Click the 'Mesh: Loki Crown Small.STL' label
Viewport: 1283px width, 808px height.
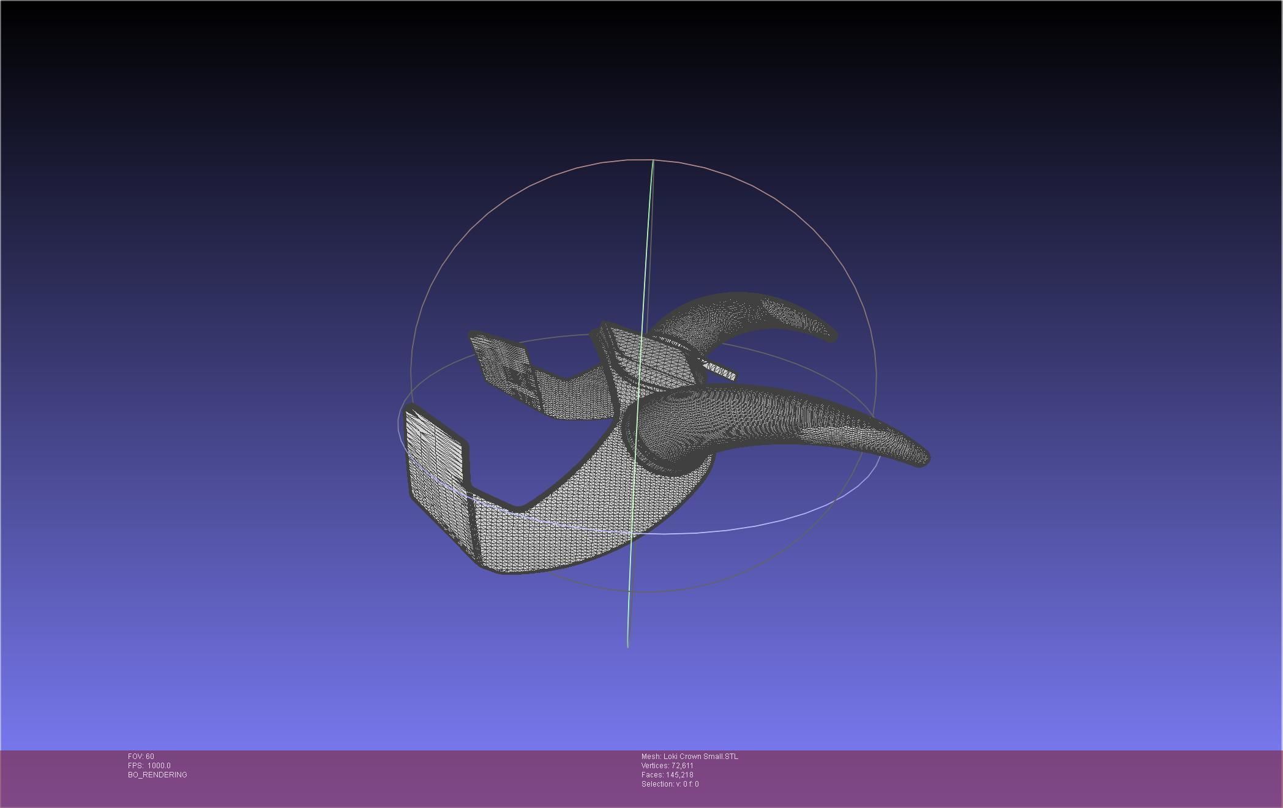point(689,757)
